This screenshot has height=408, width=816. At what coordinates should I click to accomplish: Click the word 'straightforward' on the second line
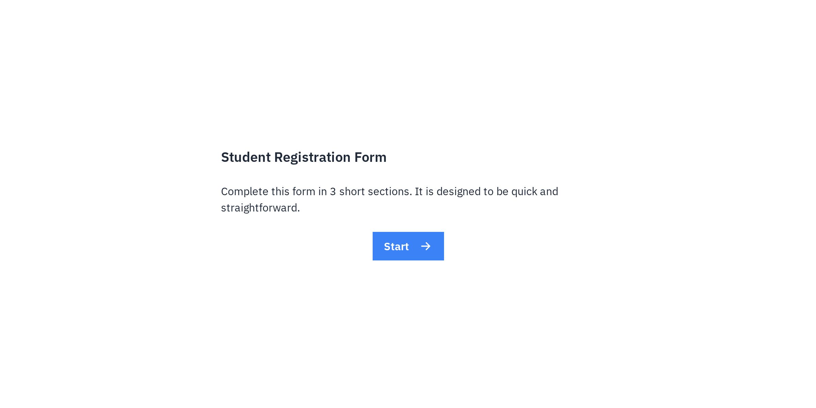click(x=259, y=208)
